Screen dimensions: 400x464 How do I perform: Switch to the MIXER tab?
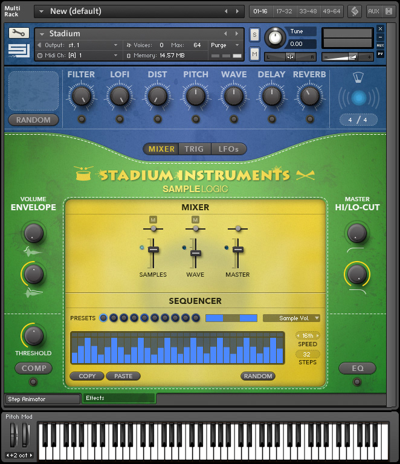[161, 149]
